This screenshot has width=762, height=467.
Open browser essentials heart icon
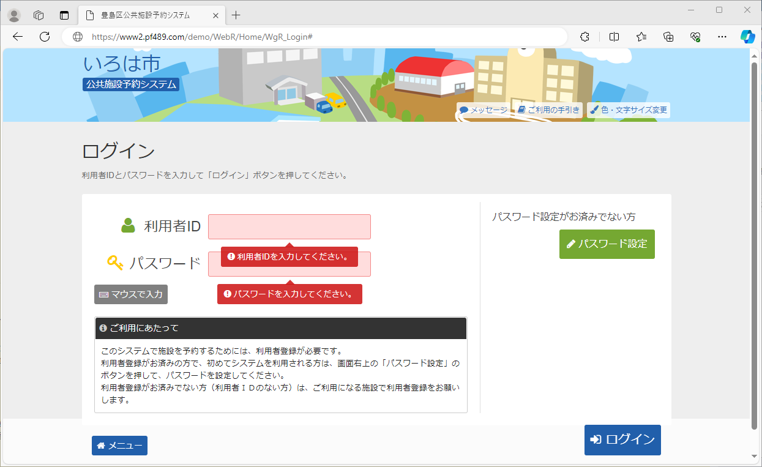pyautogui.click(x=695, y=37)
